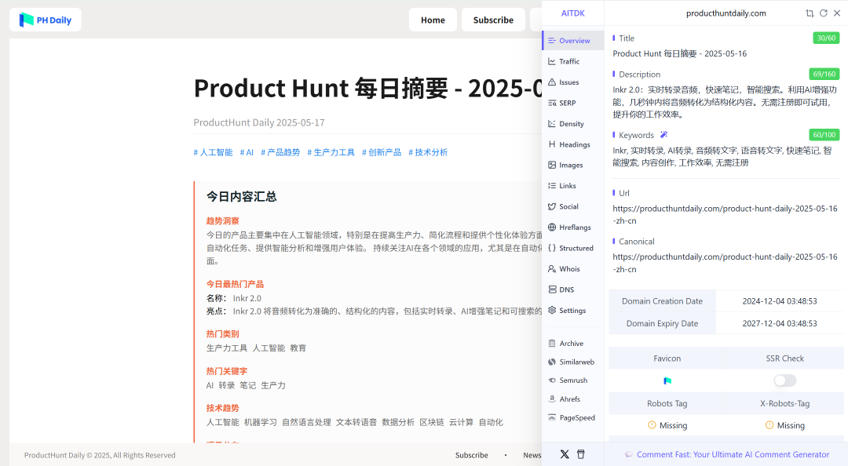Click the 今日内容汇总 heading
This screenshot has height=466, width=848.
[241, 197]
